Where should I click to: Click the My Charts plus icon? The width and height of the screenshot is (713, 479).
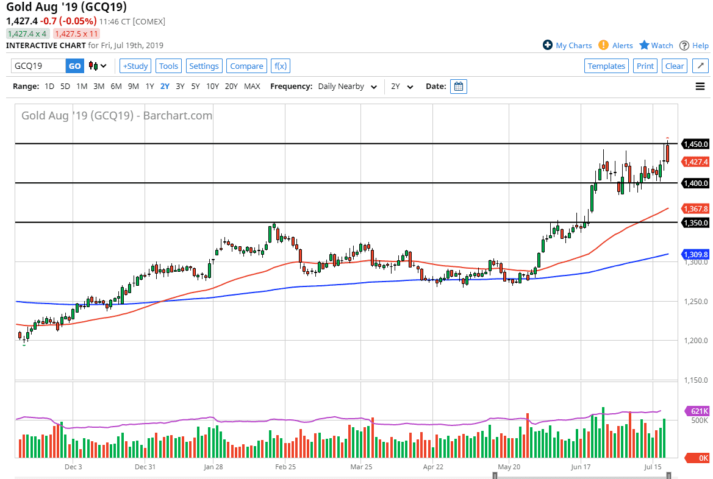tap(548, 45)
